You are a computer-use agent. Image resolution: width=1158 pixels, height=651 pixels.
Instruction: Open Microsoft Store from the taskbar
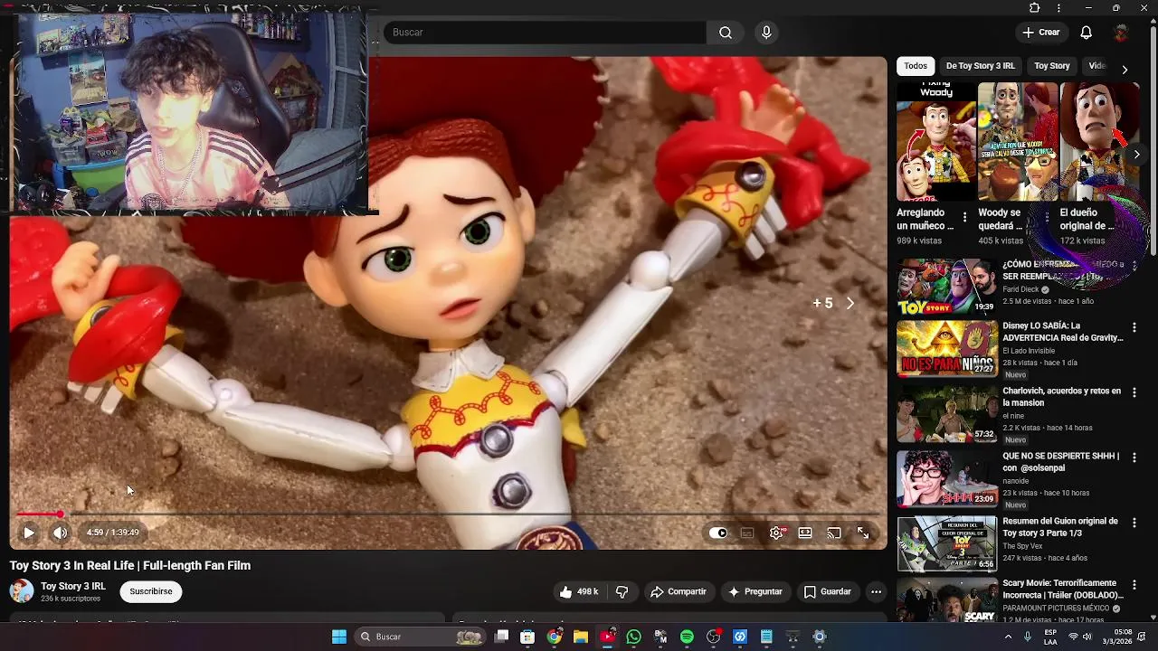point(527,637)
